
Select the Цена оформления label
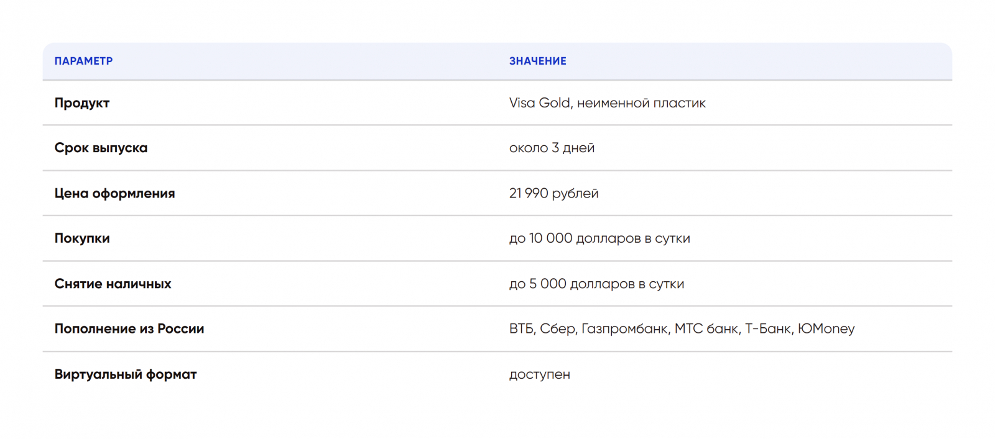(x=114, y=194)
